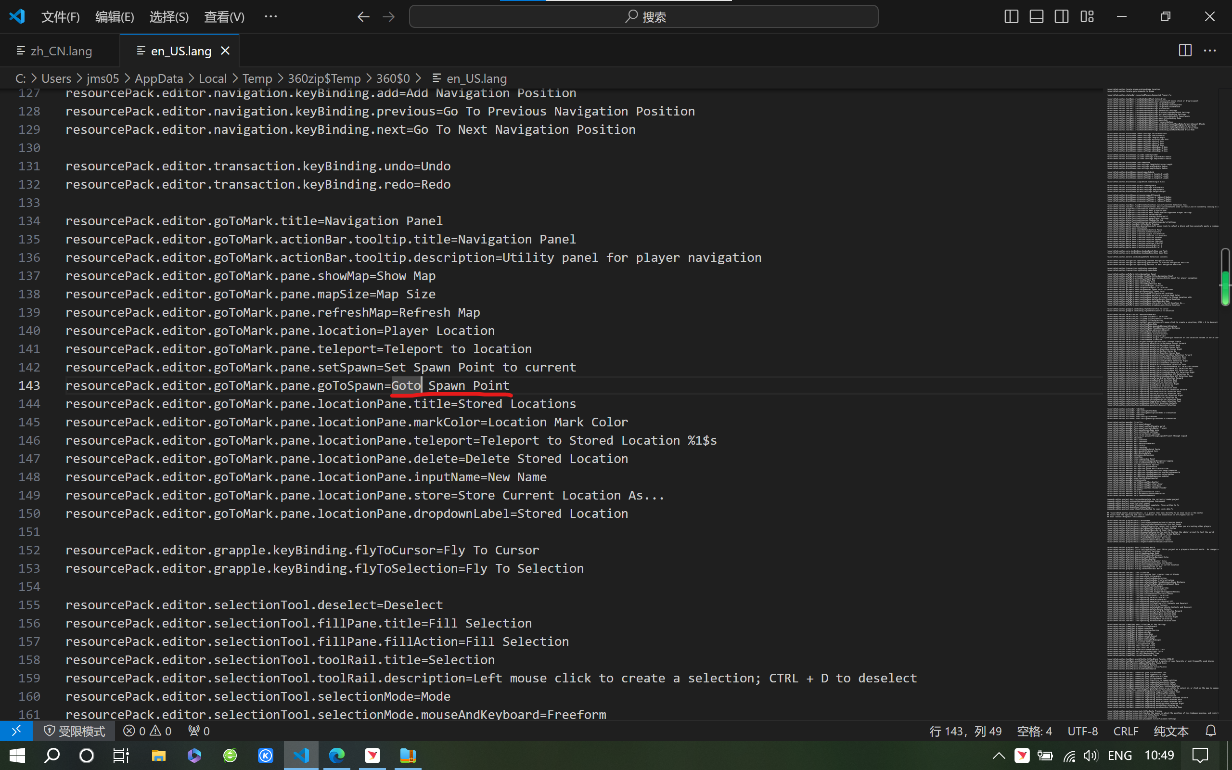Screen dimensions: 1232x770
Task: Click the AppData breadcrumb segment
Action: point(158,78)
